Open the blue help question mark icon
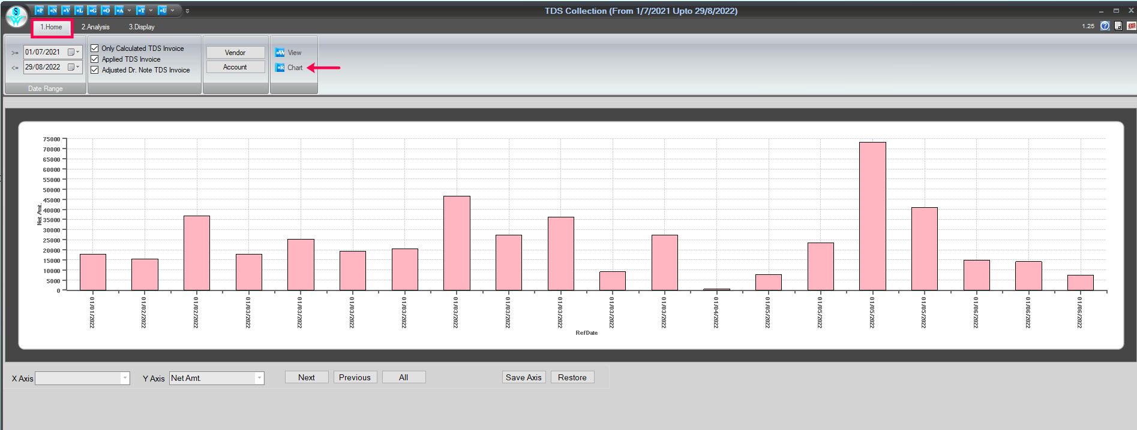The image size is (1137, 430). pos(1105,26)
